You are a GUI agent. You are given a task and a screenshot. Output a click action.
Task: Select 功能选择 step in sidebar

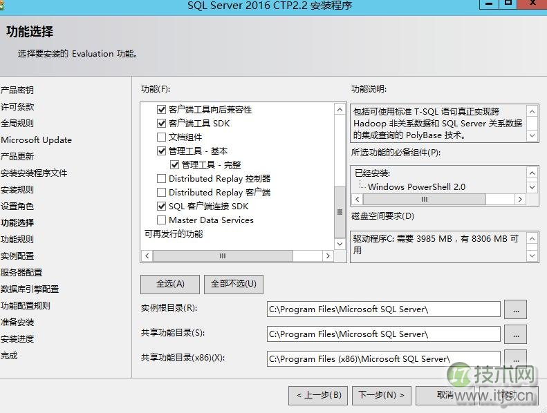click(x=17, y=222)
